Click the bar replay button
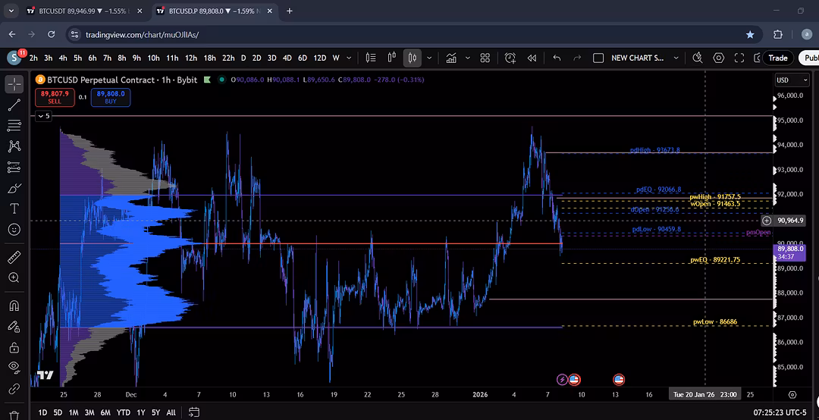 point(532,58)
